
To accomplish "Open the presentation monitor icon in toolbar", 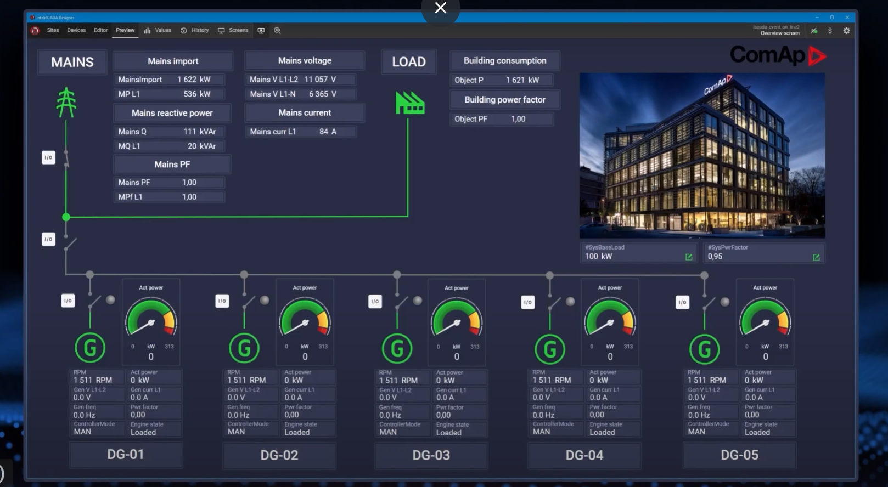I will (x=261, y=31).
